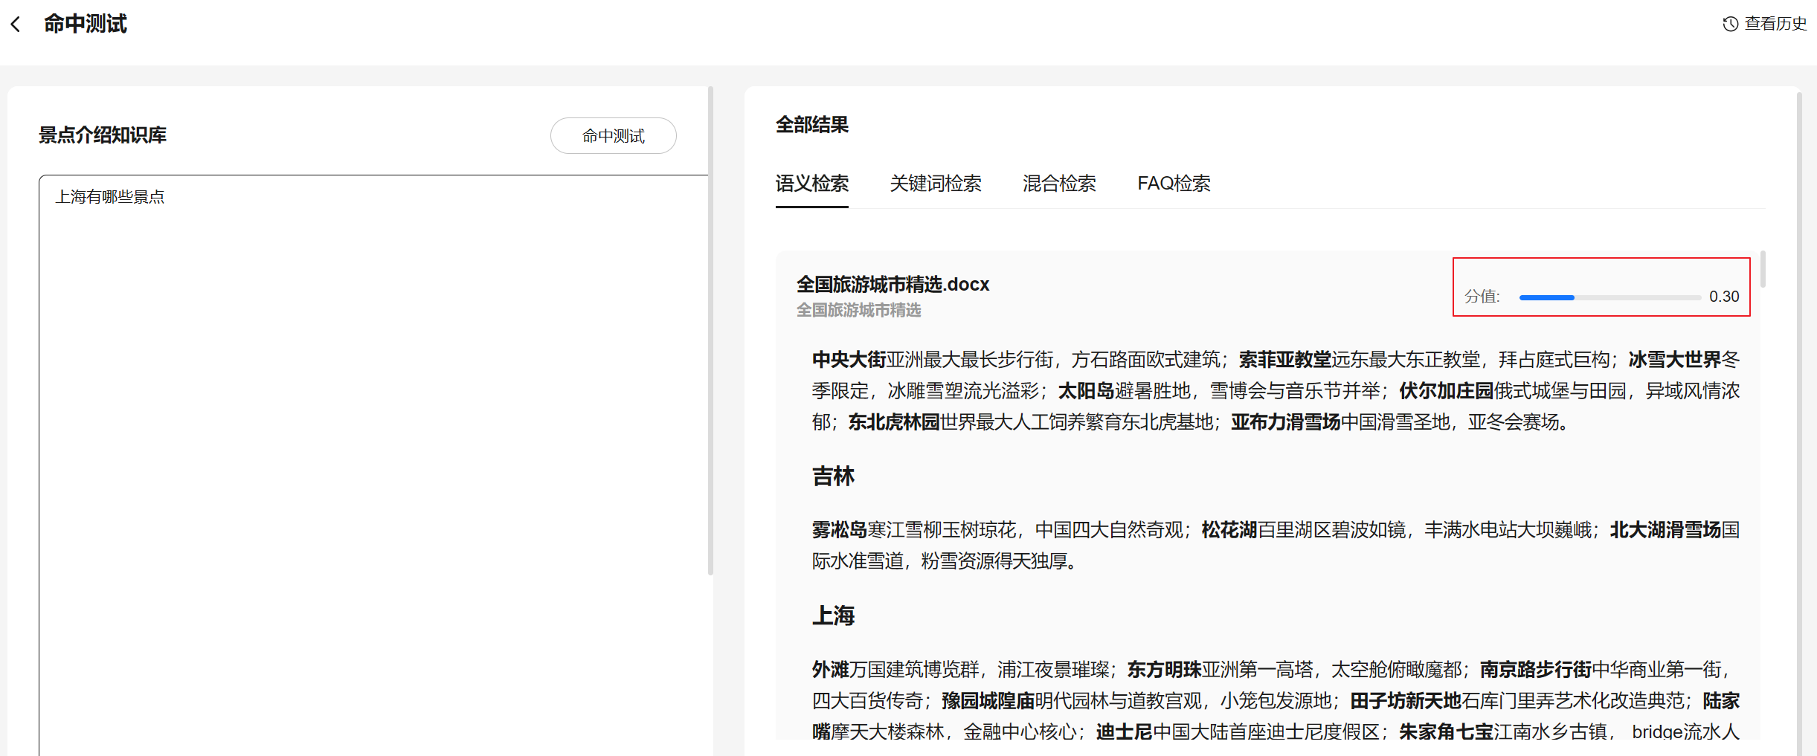This screenshot has height=756, width=1817.
Task: Click the 上海 heading in the result
Action: (x=833, y=616)
